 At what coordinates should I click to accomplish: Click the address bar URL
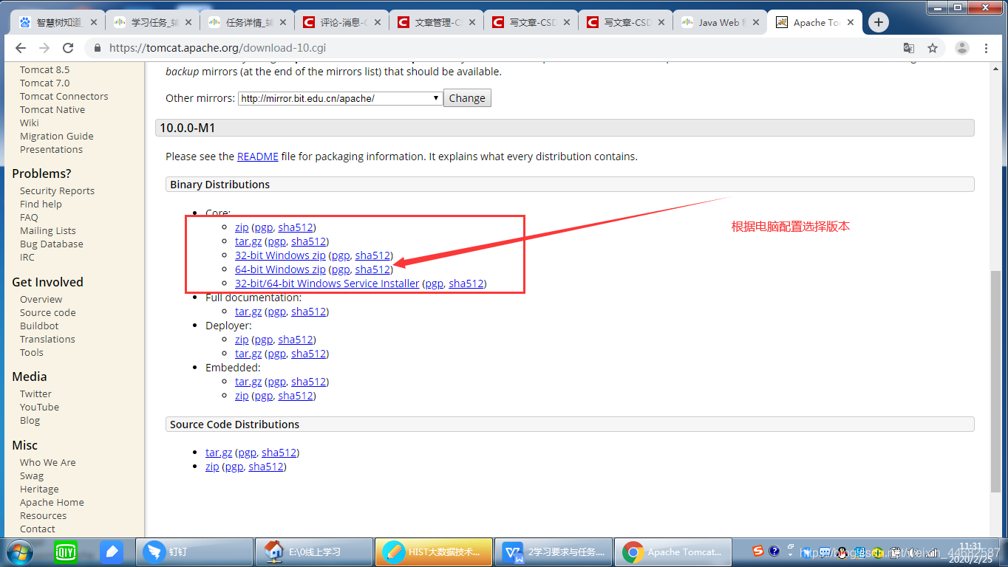217,48
